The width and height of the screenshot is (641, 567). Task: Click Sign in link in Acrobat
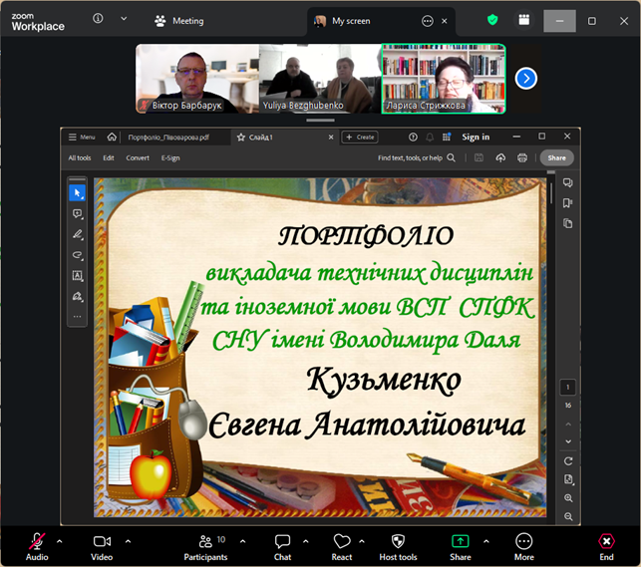[x=476, y=137]
